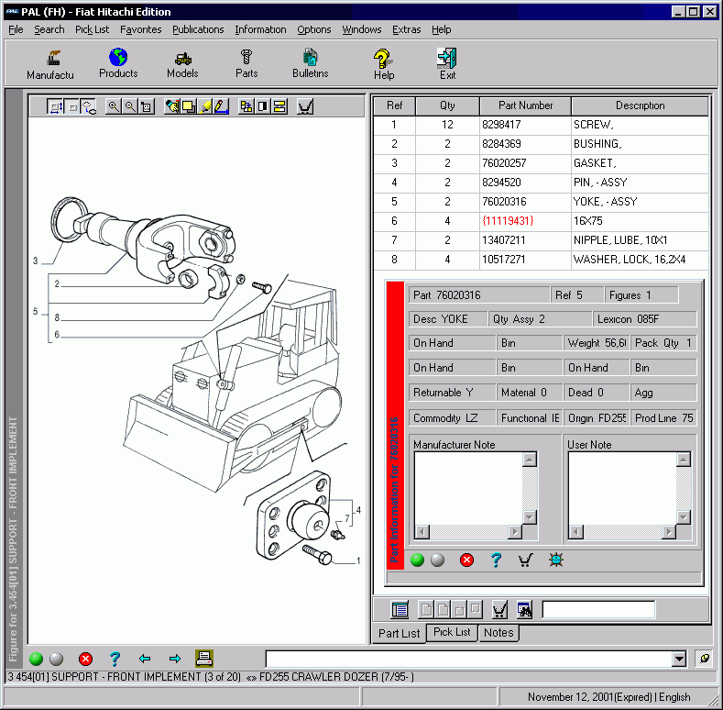Click the search field beside binoculars
Screen dimensions: 723x710
598,610
